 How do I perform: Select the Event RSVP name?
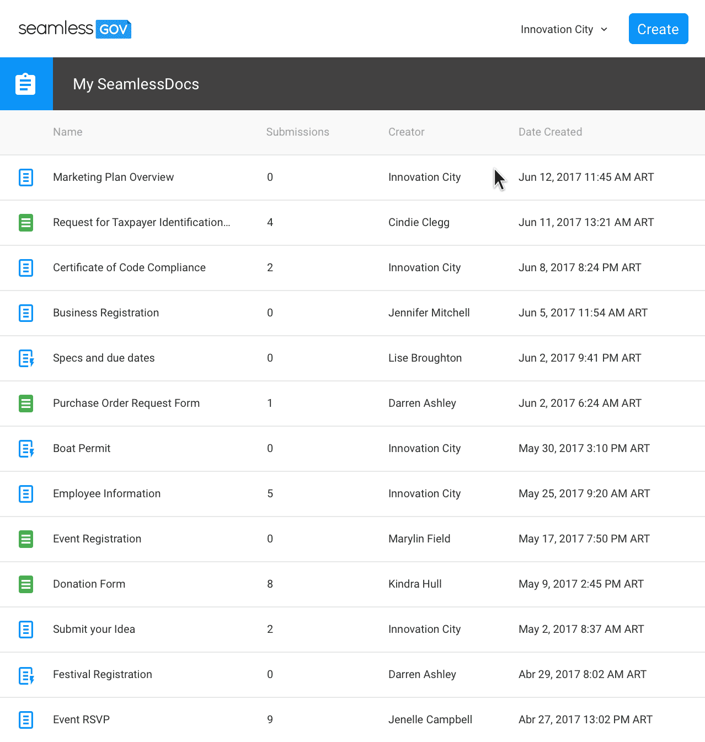(81, 719)
